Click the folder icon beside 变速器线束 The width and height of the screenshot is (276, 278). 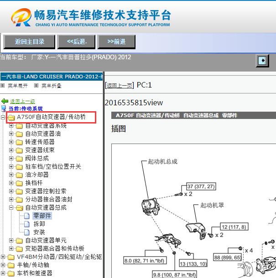coord(19,150)
